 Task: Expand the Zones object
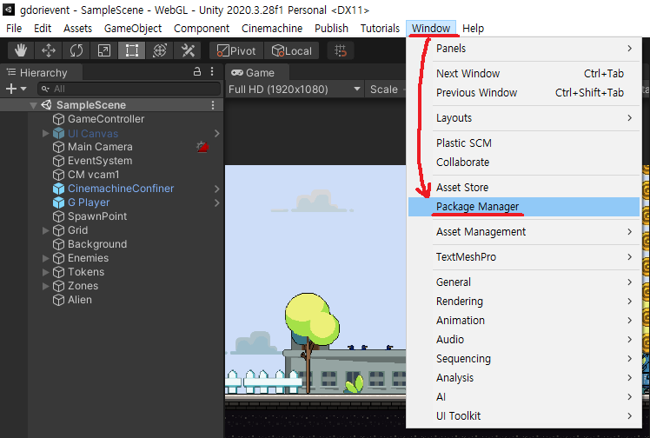pos(45,286)
